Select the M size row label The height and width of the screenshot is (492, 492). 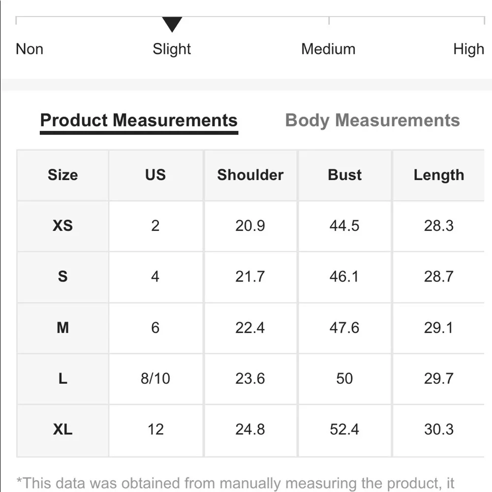pyautogui.click(x=62, y=328)
